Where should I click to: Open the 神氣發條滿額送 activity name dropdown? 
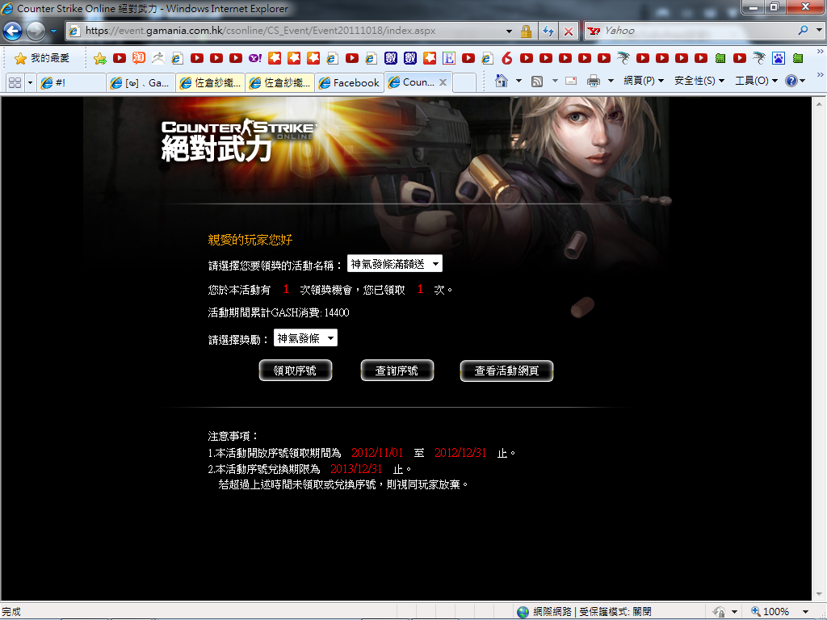[394, 264]
